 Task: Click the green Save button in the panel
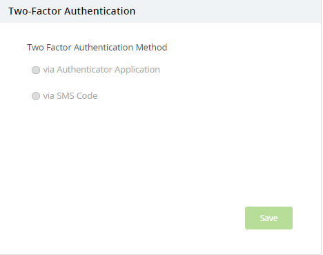coord(268,218)
